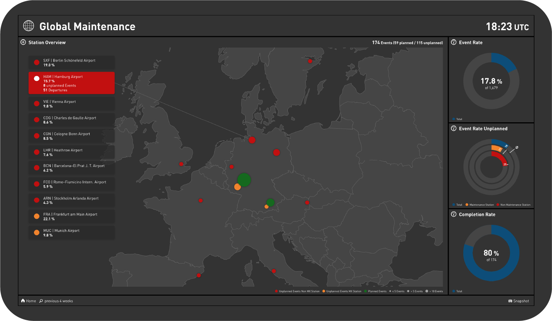Click the Snapshot button label
Screen dimensions: 552x321
click(521, 301)
